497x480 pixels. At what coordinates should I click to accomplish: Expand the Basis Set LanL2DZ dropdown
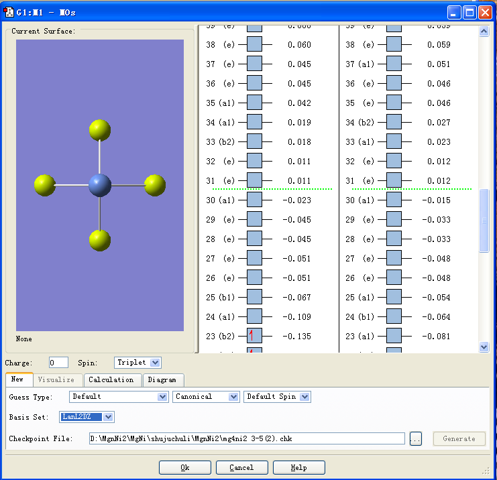(109, 417)
